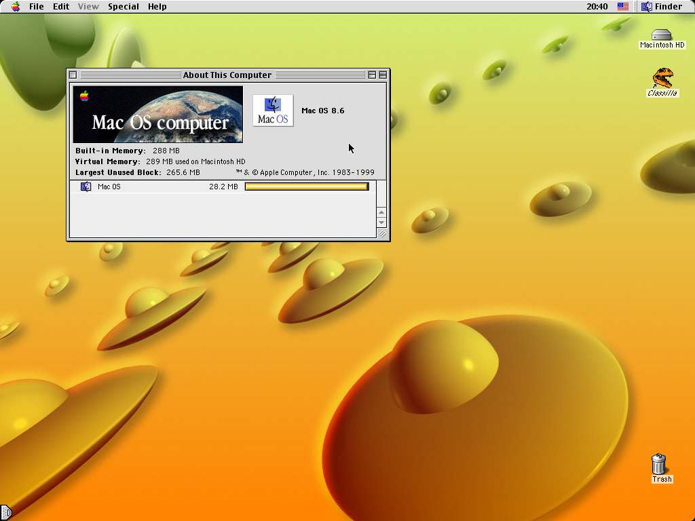Select the Trash icon on desktop

coord(658,464)
